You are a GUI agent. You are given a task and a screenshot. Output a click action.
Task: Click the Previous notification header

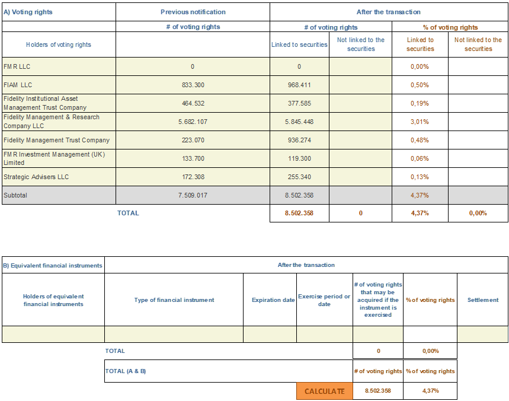tap(193, 12)
